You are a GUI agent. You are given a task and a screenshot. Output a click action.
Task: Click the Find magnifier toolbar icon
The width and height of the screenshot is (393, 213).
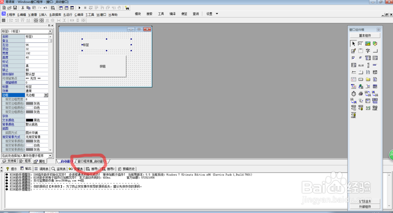pos(53,8)
